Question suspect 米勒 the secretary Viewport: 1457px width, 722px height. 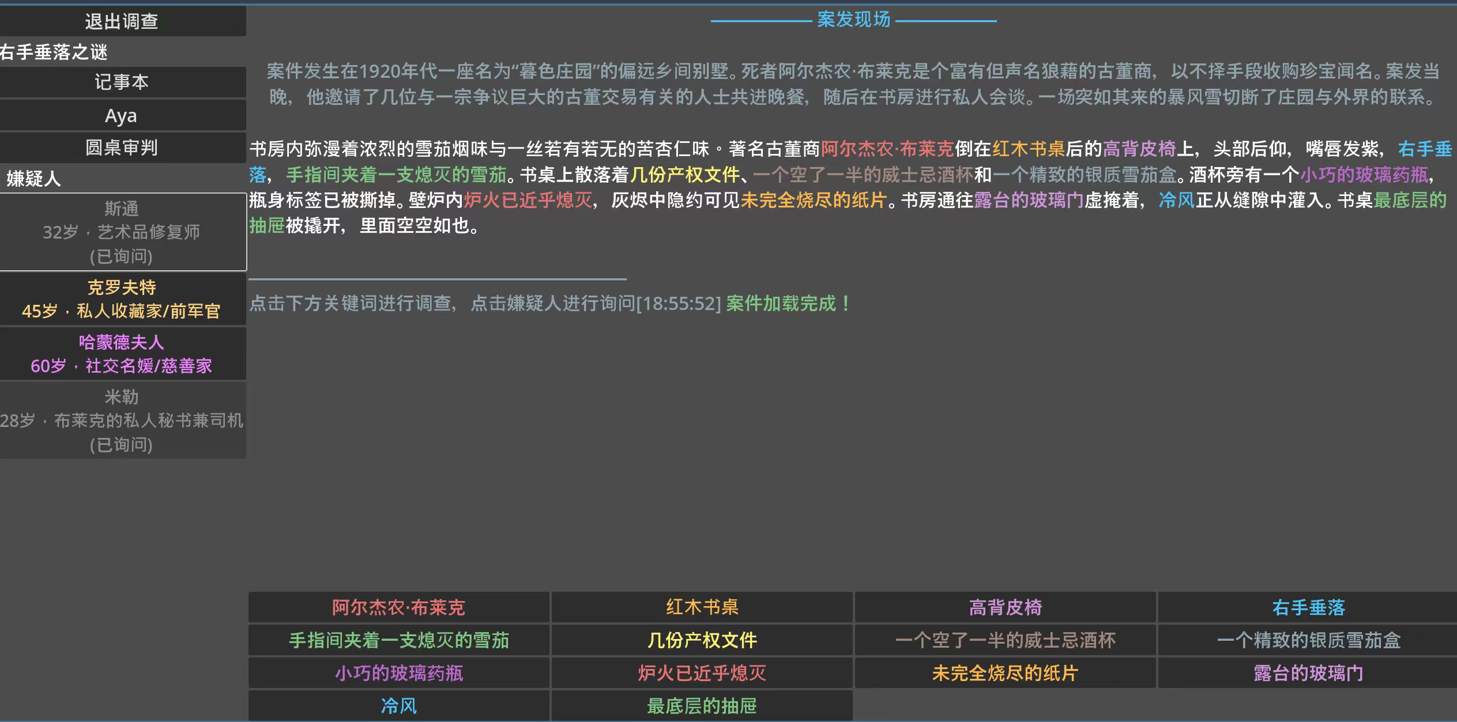coord(122,421)
